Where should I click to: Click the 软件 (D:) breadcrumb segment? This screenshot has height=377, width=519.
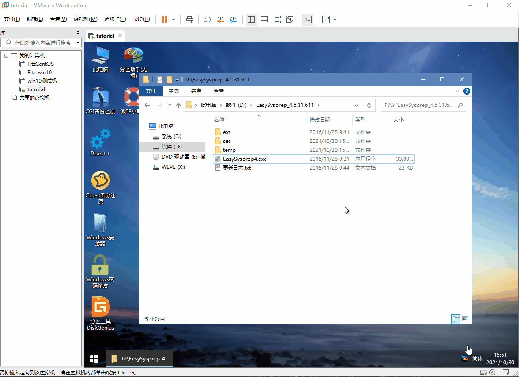236,105
